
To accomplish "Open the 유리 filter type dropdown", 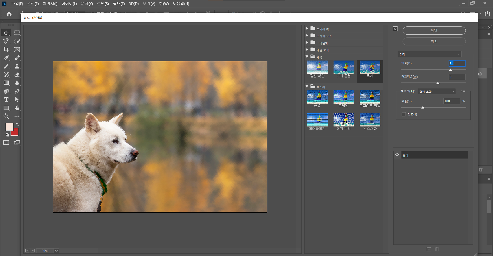I will (x=430, y=54).
